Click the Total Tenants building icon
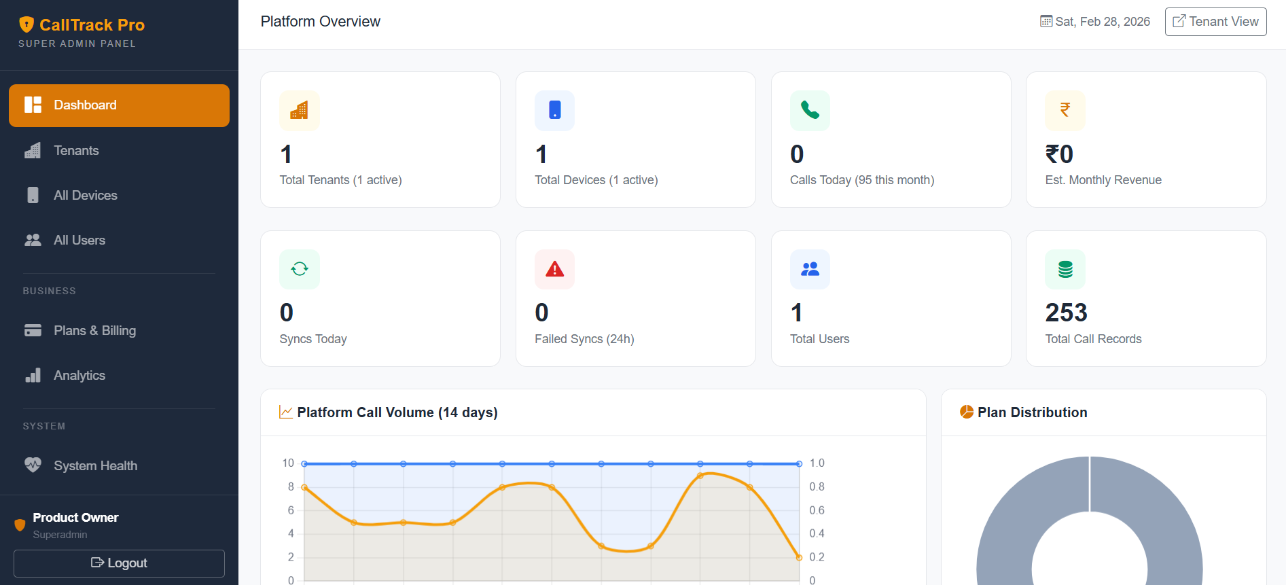The height and width of the screenshot is (585, 1286). pyautogui.click(x=300, y=111)
